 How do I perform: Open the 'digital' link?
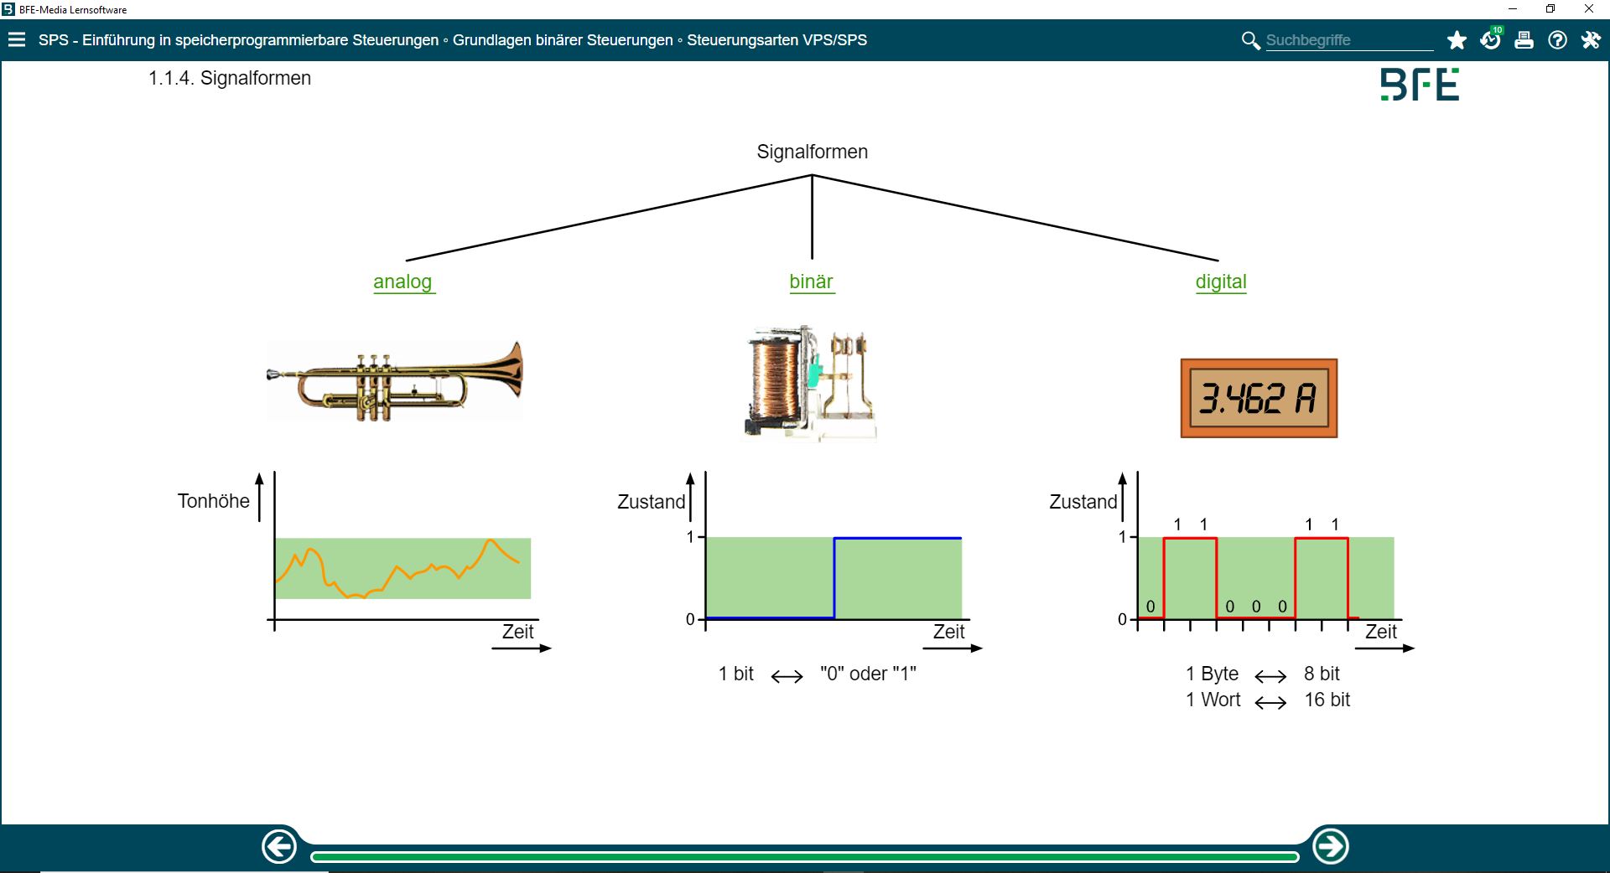pyautogui.click(x=1221, y=282)
